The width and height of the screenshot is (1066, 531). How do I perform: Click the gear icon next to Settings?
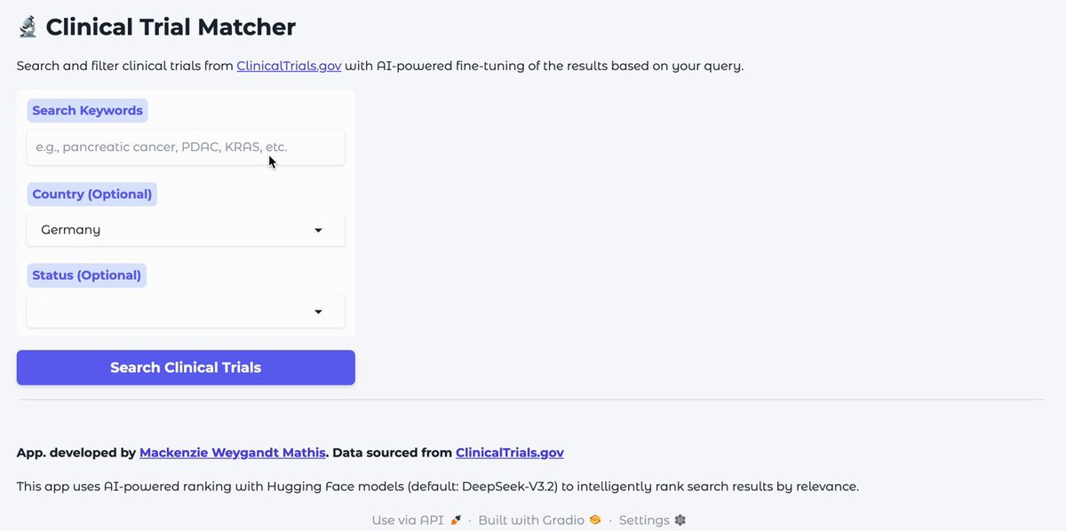pos(680,519)
